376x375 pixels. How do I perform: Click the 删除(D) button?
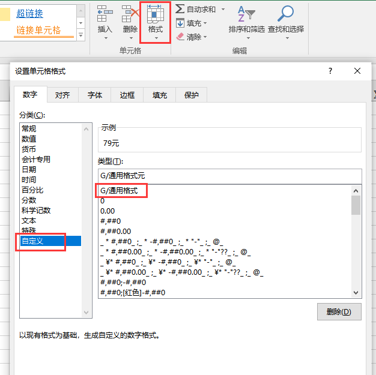(x=339, y=312)
